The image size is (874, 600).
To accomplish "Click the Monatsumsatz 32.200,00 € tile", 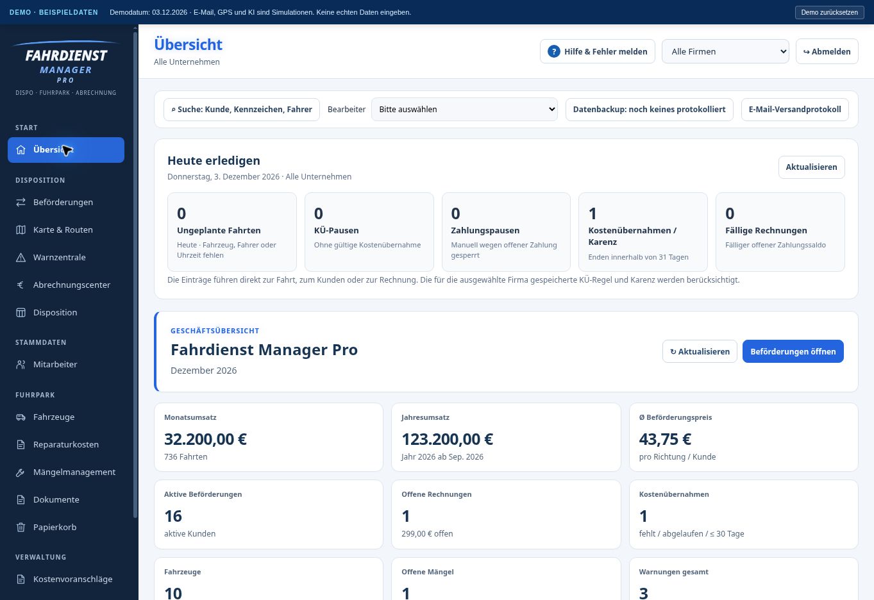I will [269, 437].
